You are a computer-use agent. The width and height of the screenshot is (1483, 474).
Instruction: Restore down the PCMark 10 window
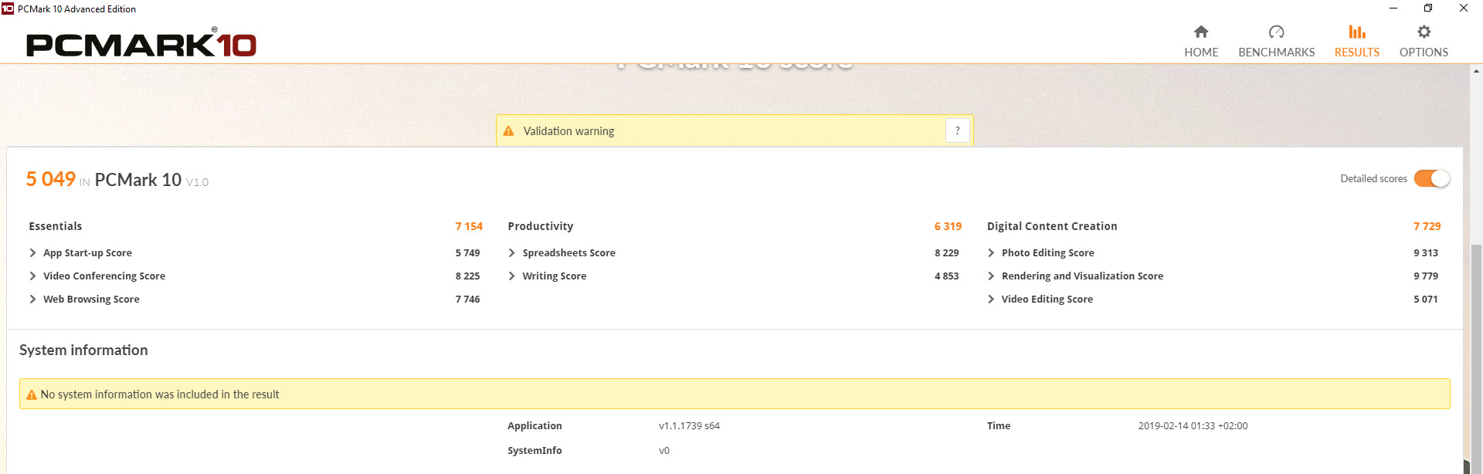1428,8
